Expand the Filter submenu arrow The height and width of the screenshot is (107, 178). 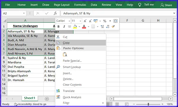tap(103, 103)
